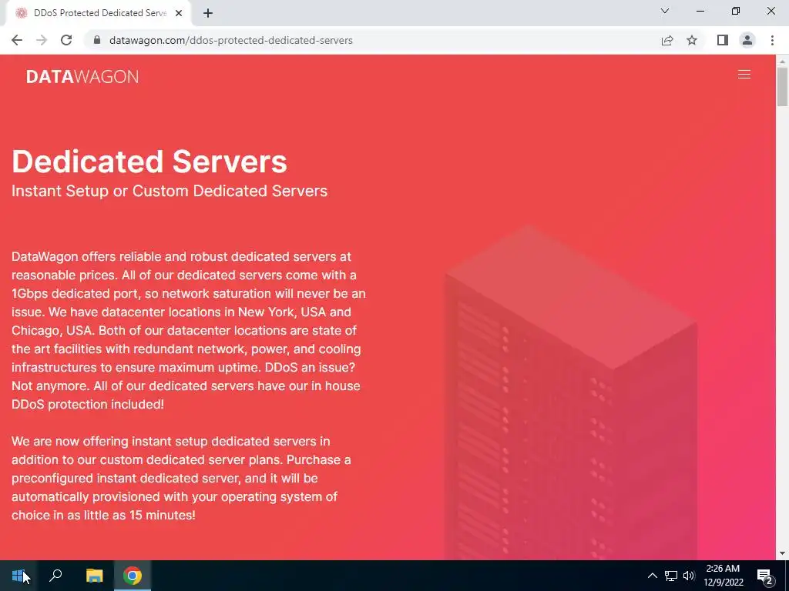This screenshot has width=789, height=591.
Task: Click the scrollbar down arrow
Action: pyautogui.click(x=782, y=553)
